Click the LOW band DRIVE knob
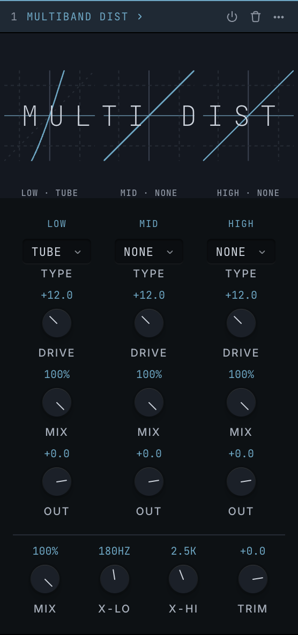The height and width of the screenshot is (635, 298). point(57,323)
